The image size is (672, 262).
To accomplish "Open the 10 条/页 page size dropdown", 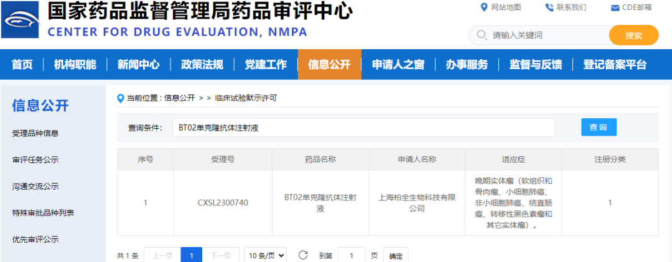I will (266, 256).
